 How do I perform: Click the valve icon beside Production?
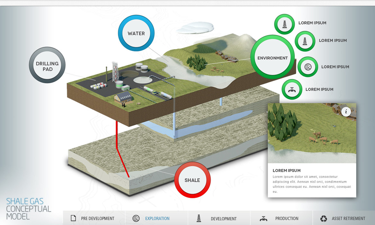pyautogui.click(x=263, y=218)
